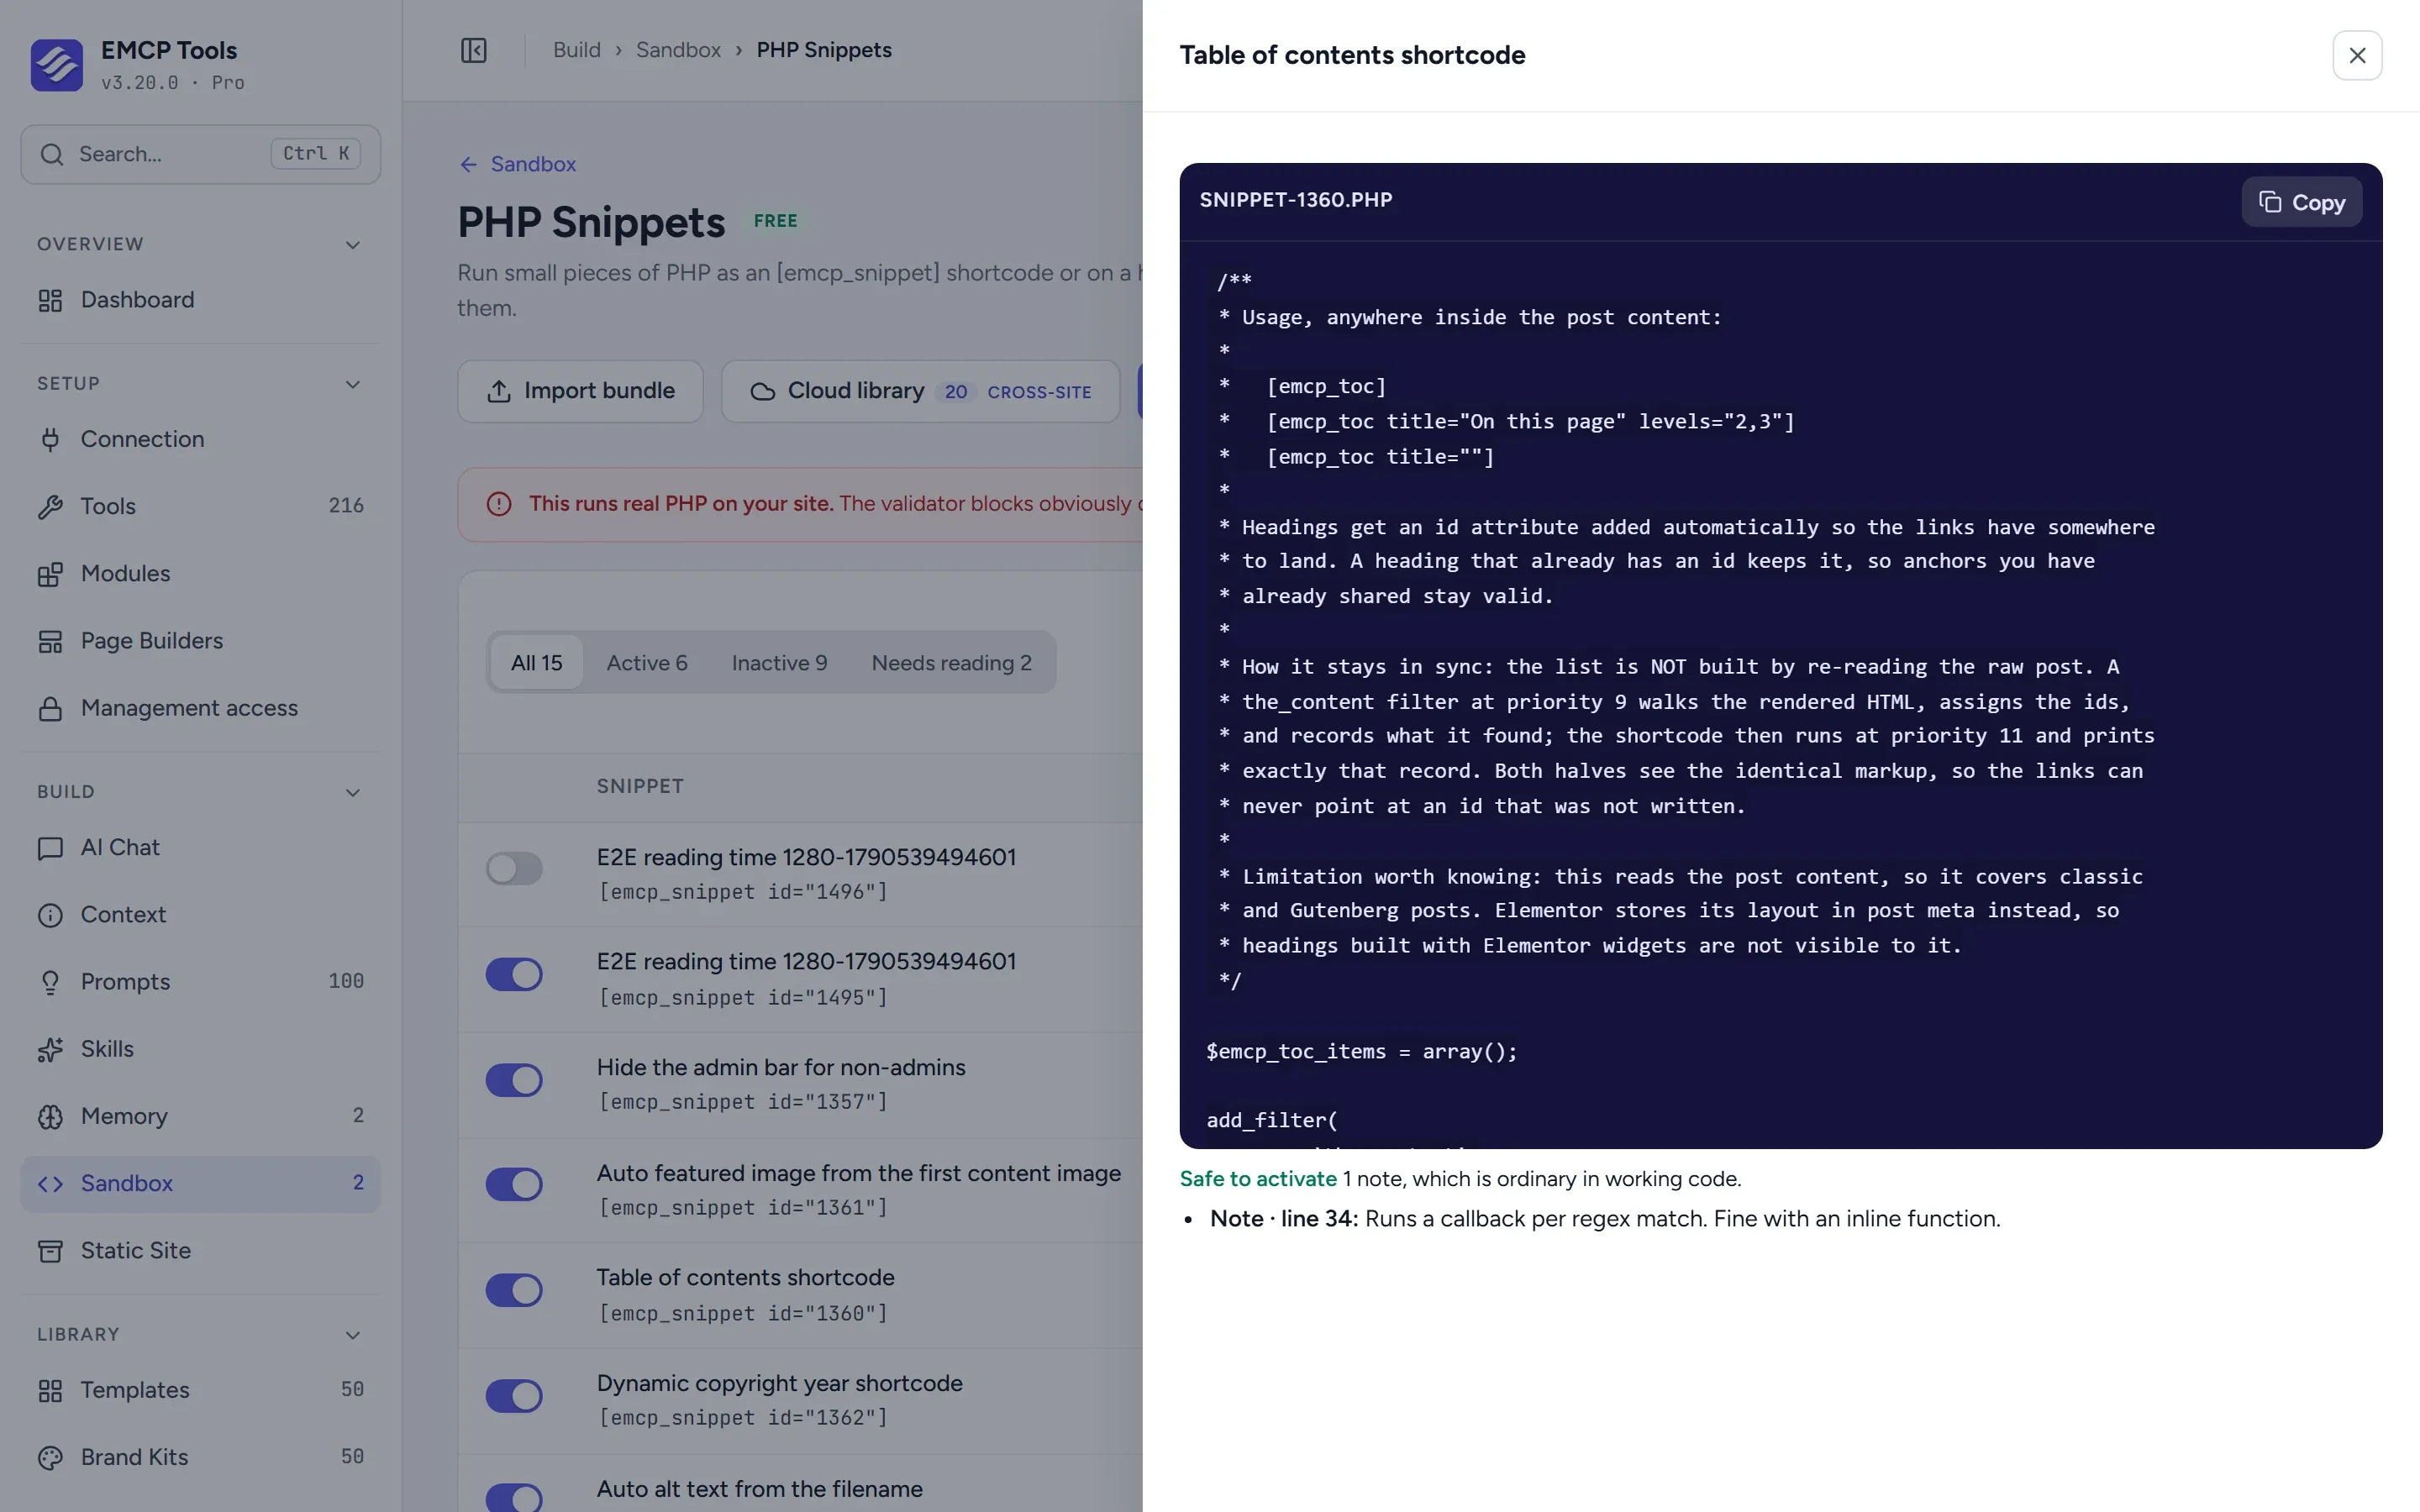Screen dimensions: 2420x1512
Task: Click the sidebar collapse panel icon
Action: click(x=473, y=50)
